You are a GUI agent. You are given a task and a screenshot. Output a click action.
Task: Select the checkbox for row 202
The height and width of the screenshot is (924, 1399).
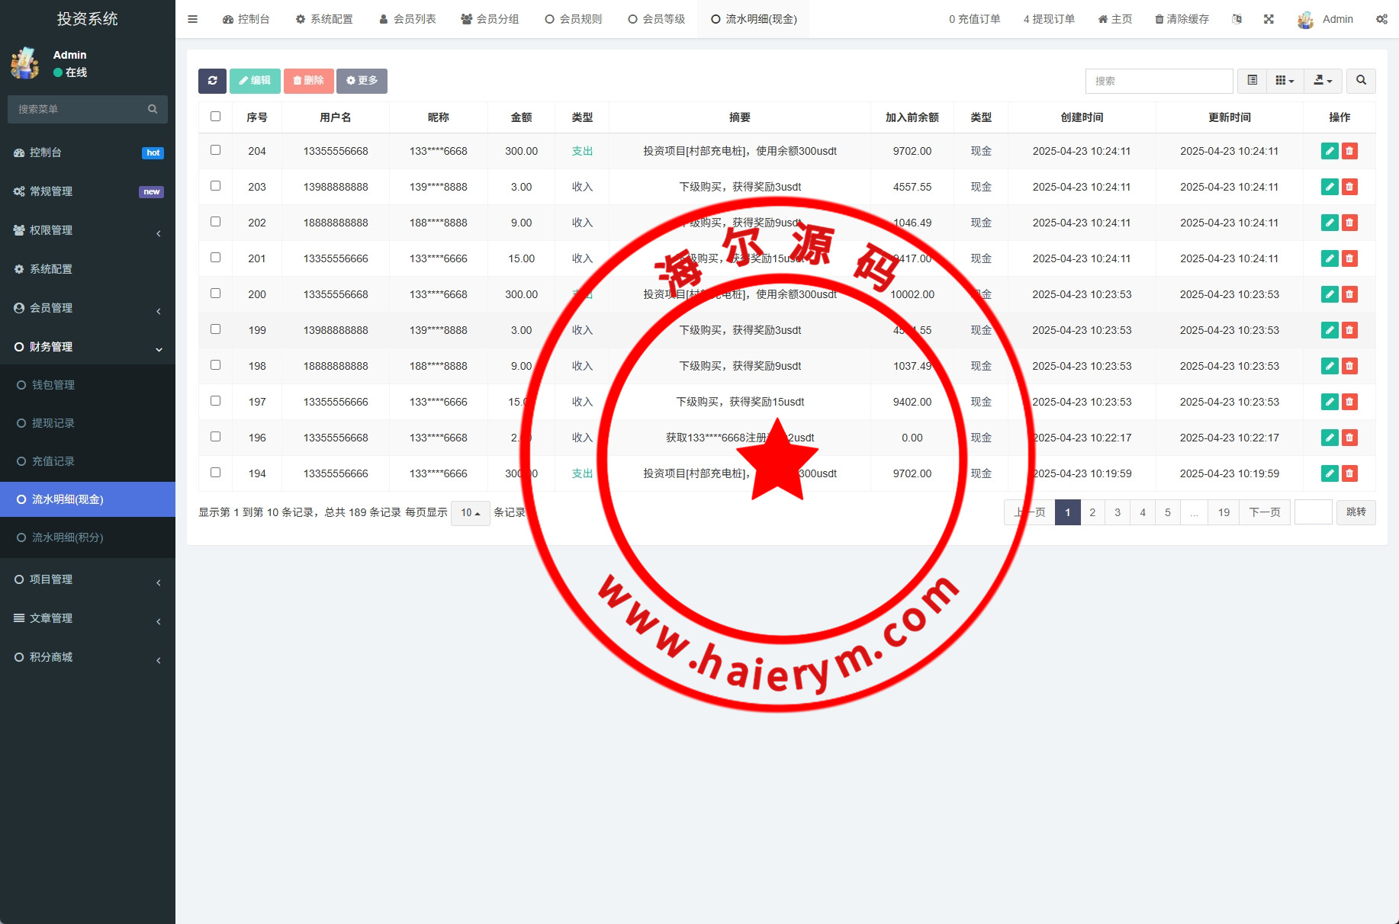click(215, 222)
